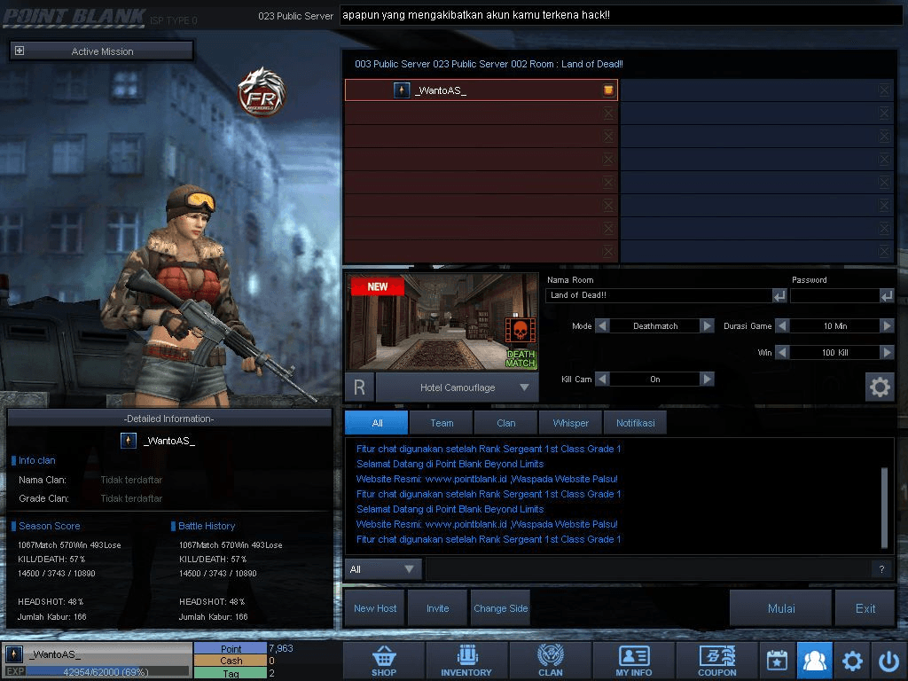This screenshot has width=908, height=681.
Task: Click the Nama Room input field
Action: coord(659,295)
